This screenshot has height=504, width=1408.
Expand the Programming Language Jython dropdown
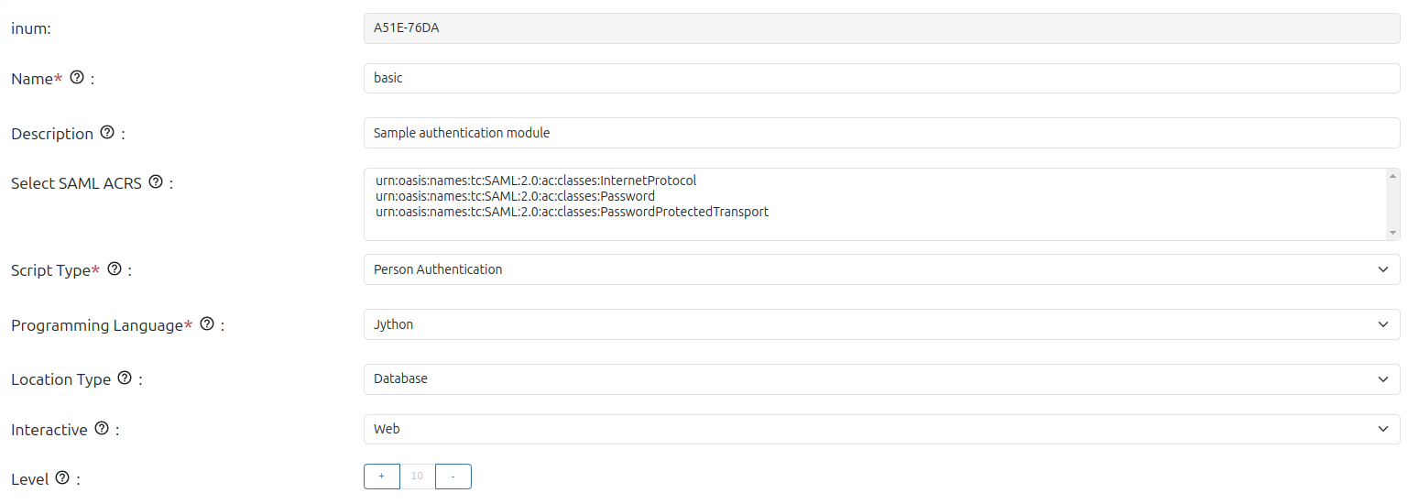tap(880, 324)
